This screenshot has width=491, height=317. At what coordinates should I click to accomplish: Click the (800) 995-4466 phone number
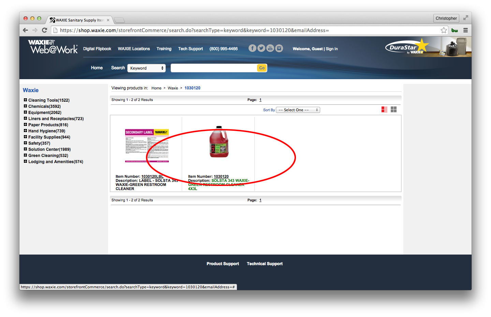coord(224,49)
